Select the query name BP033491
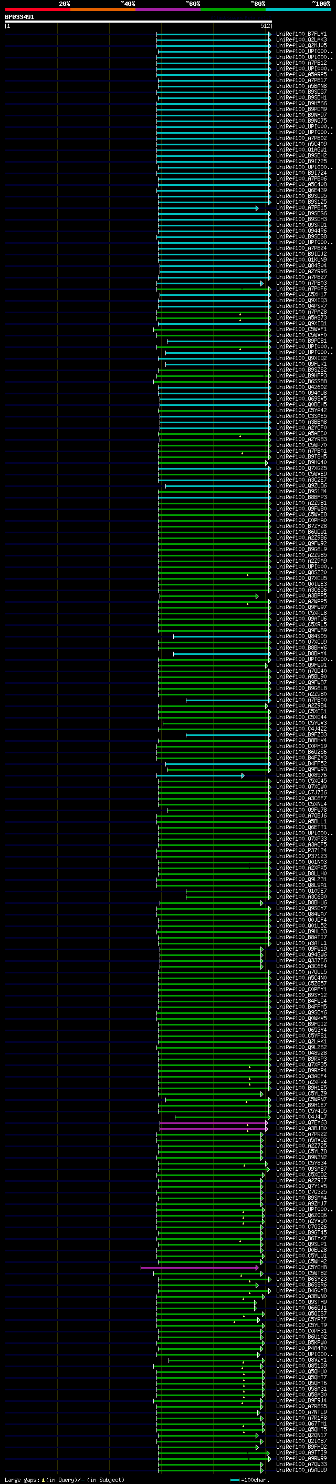The height and width of the screenshot is (1484, 336). tap(19, 17)
